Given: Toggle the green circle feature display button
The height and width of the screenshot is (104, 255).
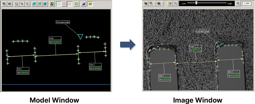Looking at the screenshot, I should (59, 4).
